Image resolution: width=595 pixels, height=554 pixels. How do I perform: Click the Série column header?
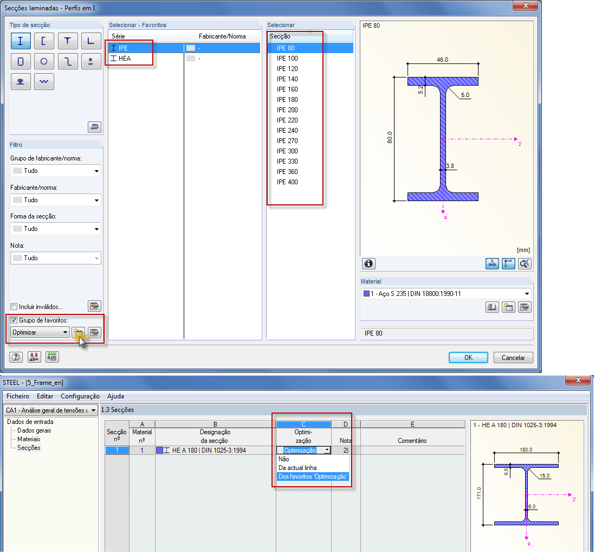point(146,36)
